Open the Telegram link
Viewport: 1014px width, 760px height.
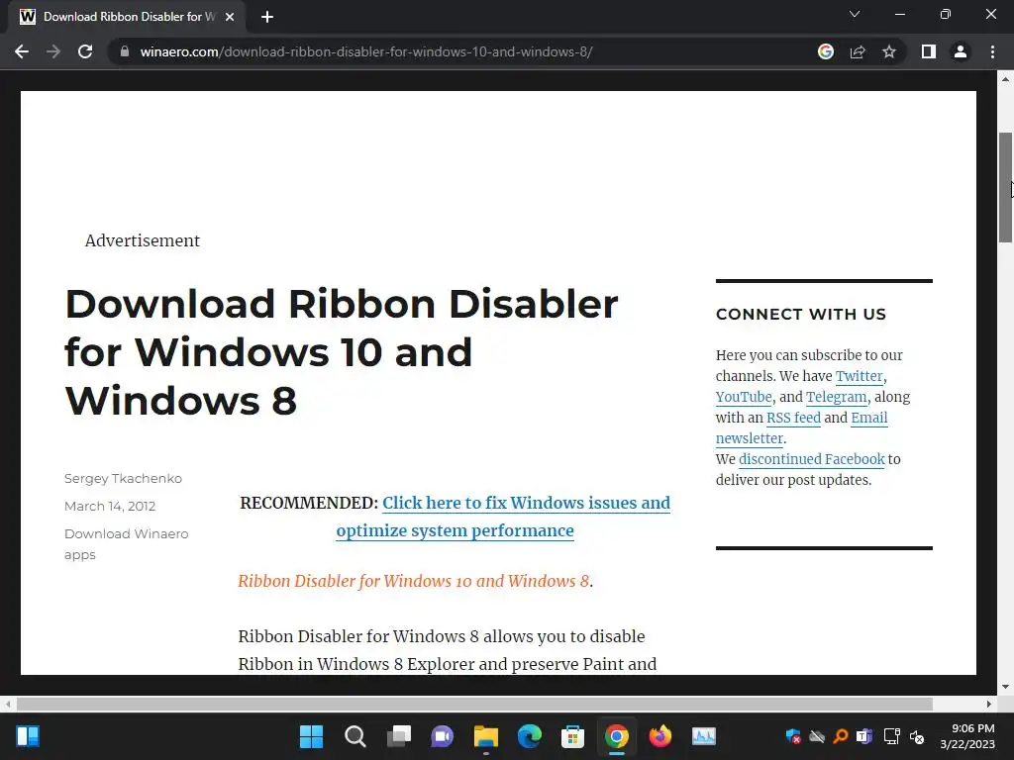point(836,397)
